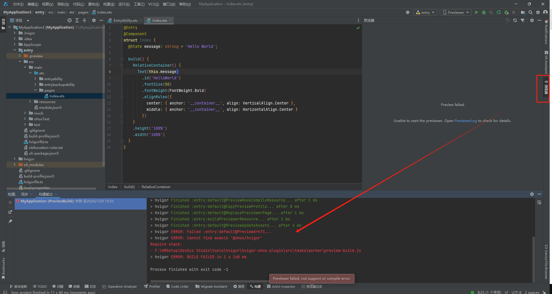Open search everywhere magnifier icon
This screenshot has width=552, height=294.
(531, 12)
